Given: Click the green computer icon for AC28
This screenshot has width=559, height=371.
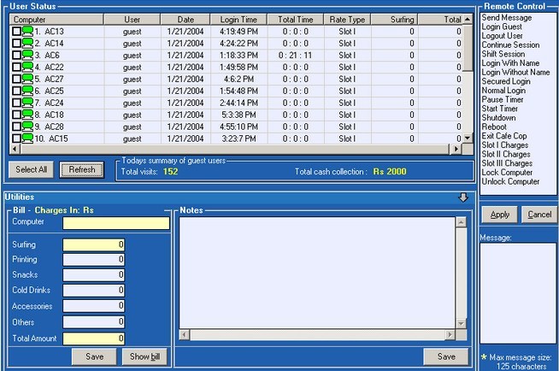Looking at the screenshot, I should (x=27, y=127).
